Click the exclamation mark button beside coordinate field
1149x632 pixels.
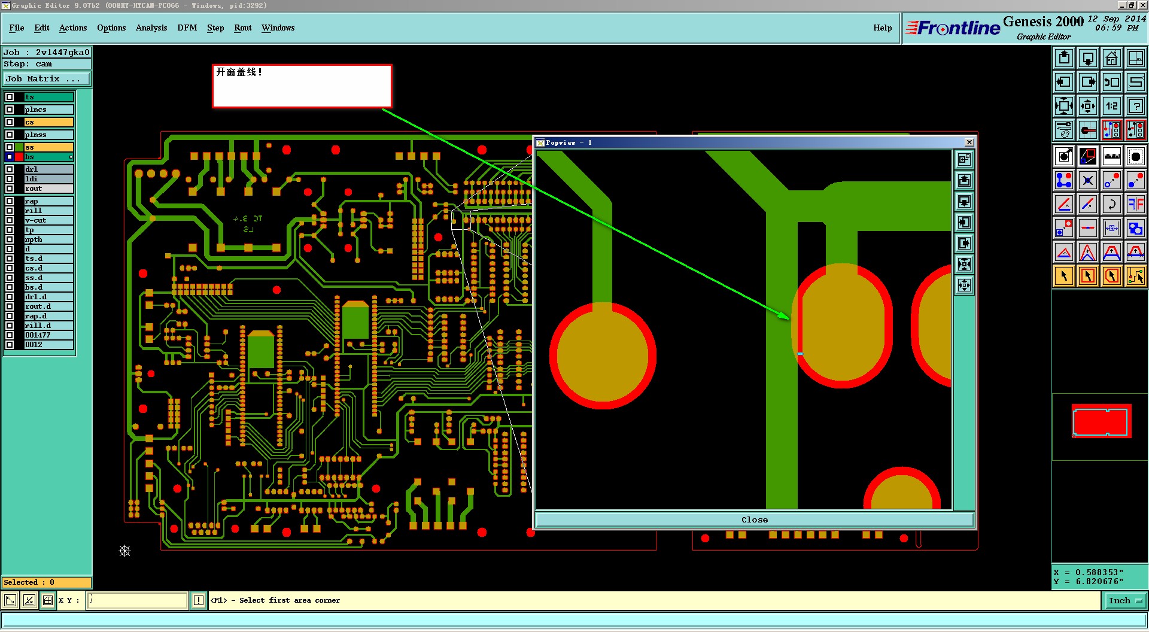pyautogui.click(x=199, y=600)
